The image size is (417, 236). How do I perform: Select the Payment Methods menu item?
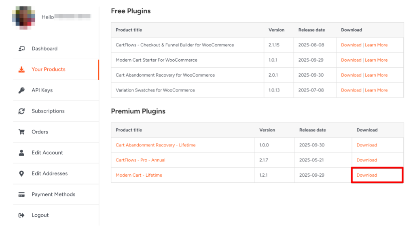53,194
